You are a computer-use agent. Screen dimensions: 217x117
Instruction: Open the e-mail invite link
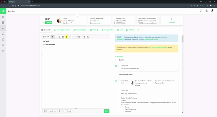click(x=156, y=40)
